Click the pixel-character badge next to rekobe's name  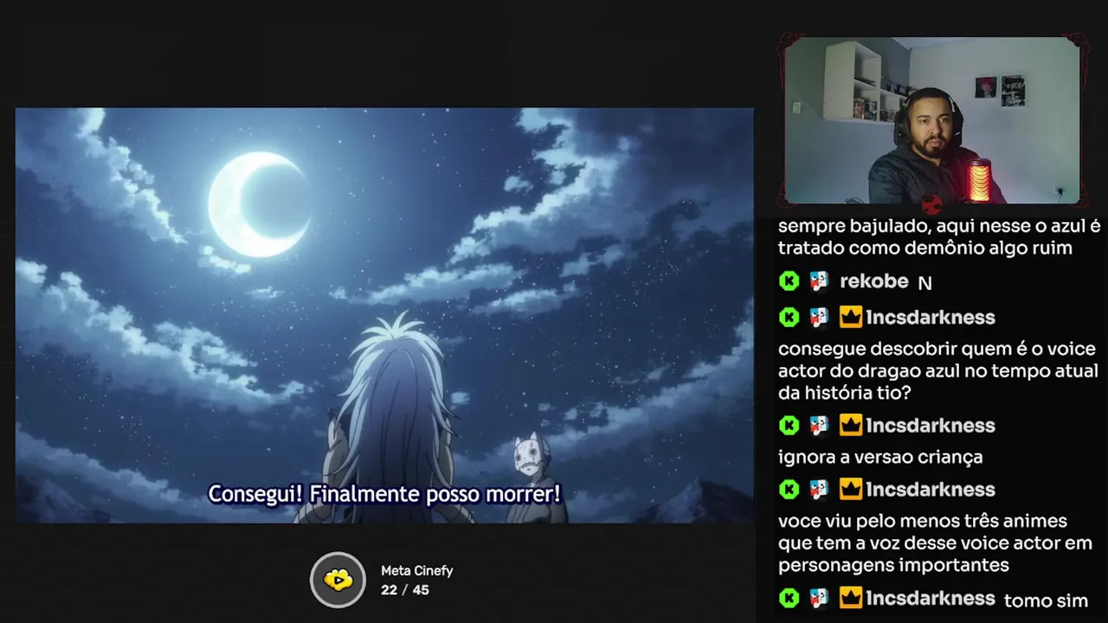pyautogui.click(x=819, y=281)
